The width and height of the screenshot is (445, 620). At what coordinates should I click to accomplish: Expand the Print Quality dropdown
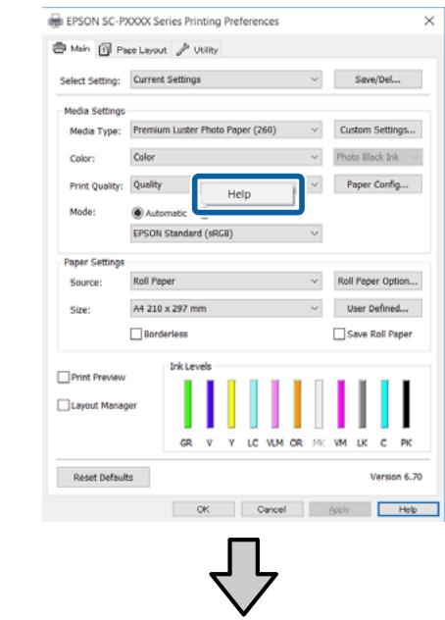[x=315, y=184]
